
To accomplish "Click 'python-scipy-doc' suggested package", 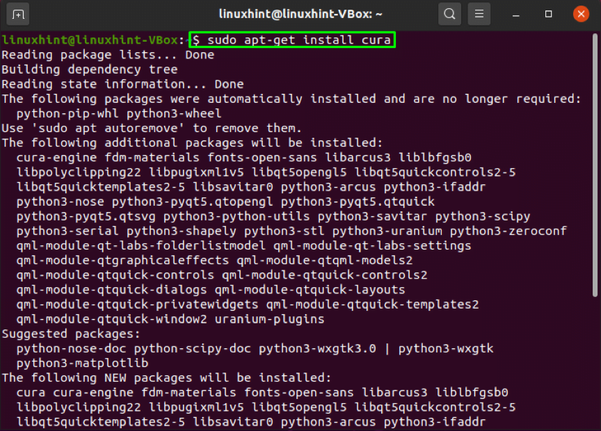I will tap(193, 349).
